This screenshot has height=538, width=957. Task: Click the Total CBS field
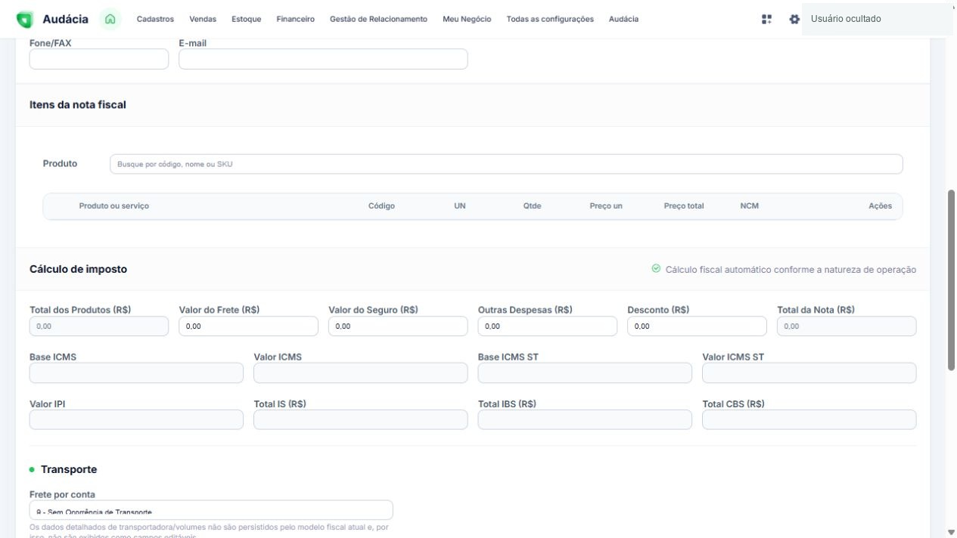click(x=809, y=420)
